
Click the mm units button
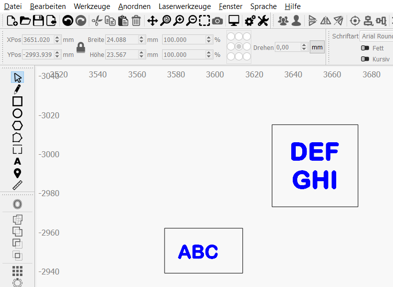click(317, 47)
